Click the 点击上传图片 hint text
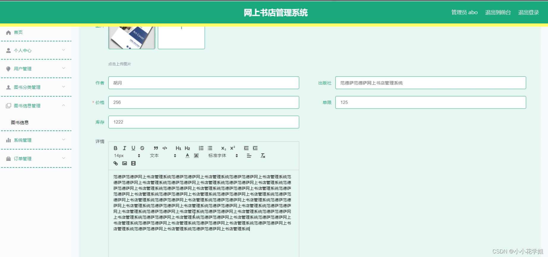548x257 pixels. (119, 64)
